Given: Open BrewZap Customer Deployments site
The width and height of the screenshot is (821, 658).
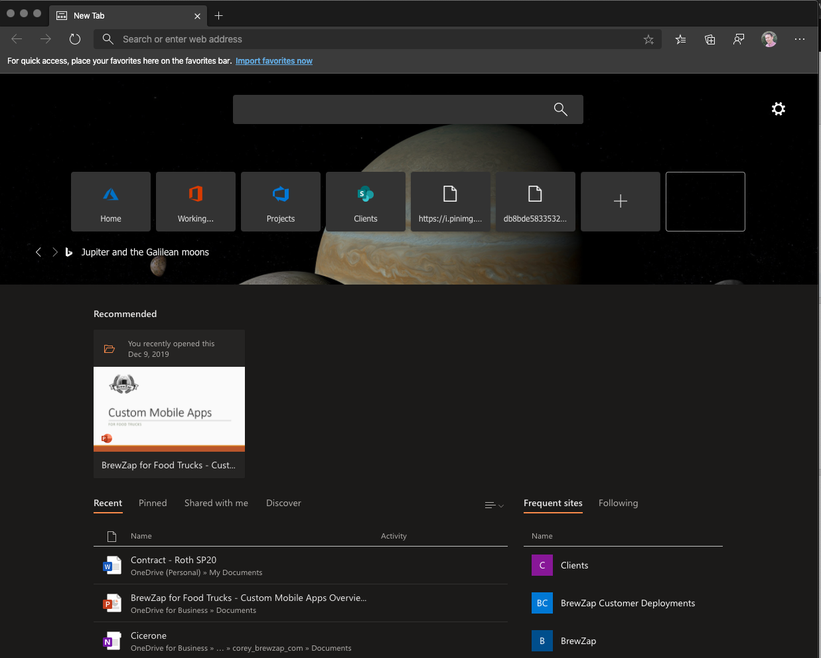Looking at the screenshot, I should tap(627, 603).
